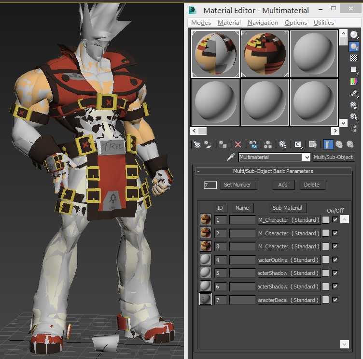
Task: Uncheck On/Off box for sub-material ID 3
Action: [x=335, y=246]
